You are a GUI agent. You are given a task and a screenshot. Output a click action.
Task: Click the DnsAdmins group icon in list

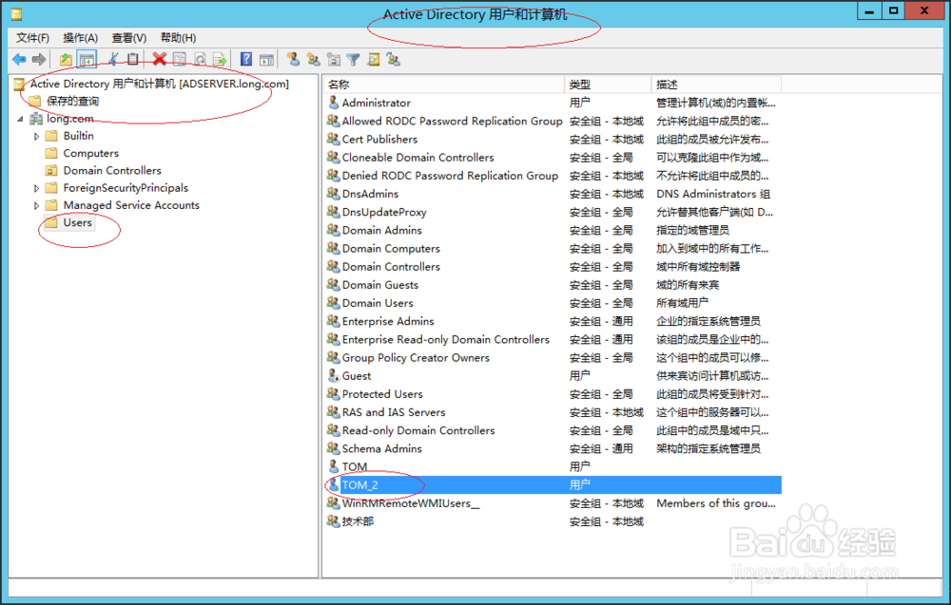tap(333, 193)
